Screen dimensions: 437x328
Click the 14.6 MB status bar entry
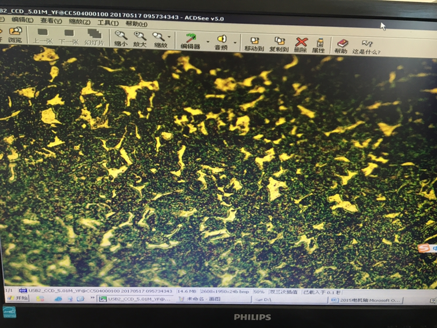coord(186,291)
